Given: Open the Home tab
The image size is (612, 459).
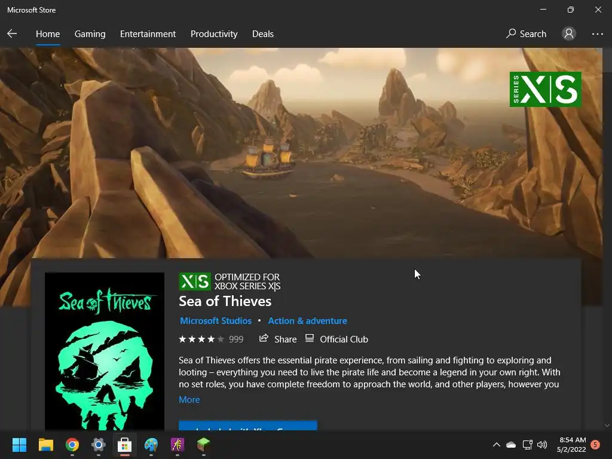Looking at the screenshot, I should click(48, 34).
